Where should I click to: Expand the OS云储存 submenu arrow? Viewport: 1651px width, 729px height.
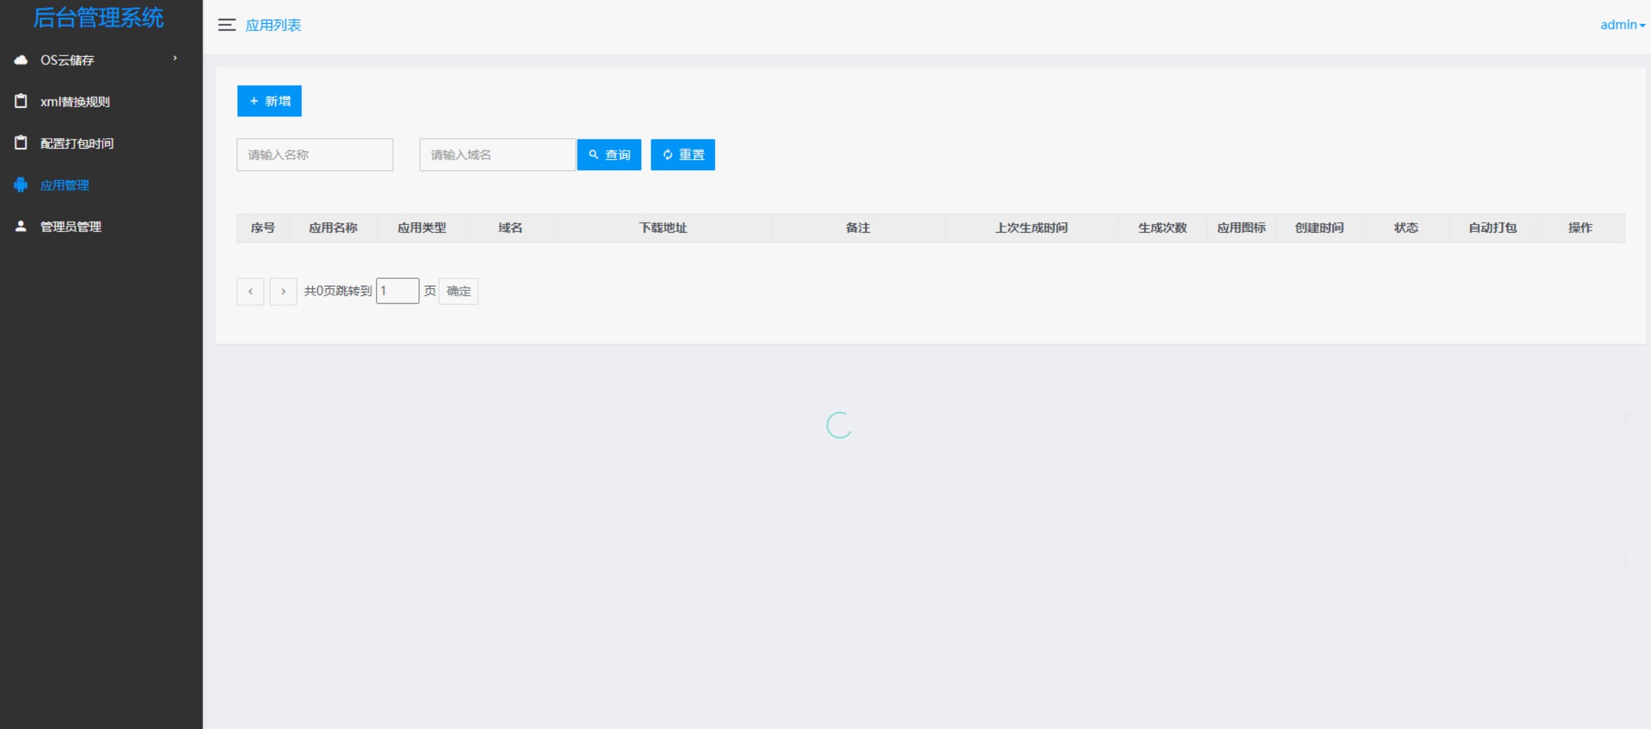(175, 59)
